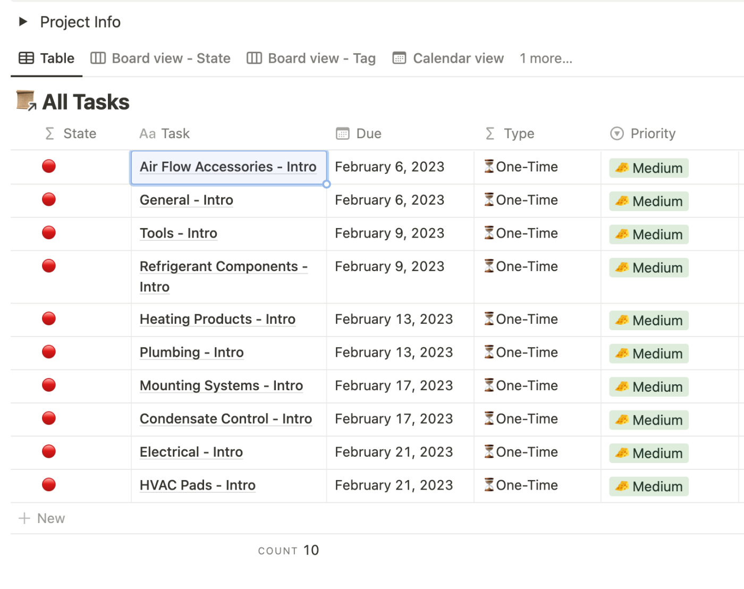Image resolution: width=744 pixels, height=589 pixels.
Task: Open the Plumbing - Intro task page
Action: click(192, 352)
